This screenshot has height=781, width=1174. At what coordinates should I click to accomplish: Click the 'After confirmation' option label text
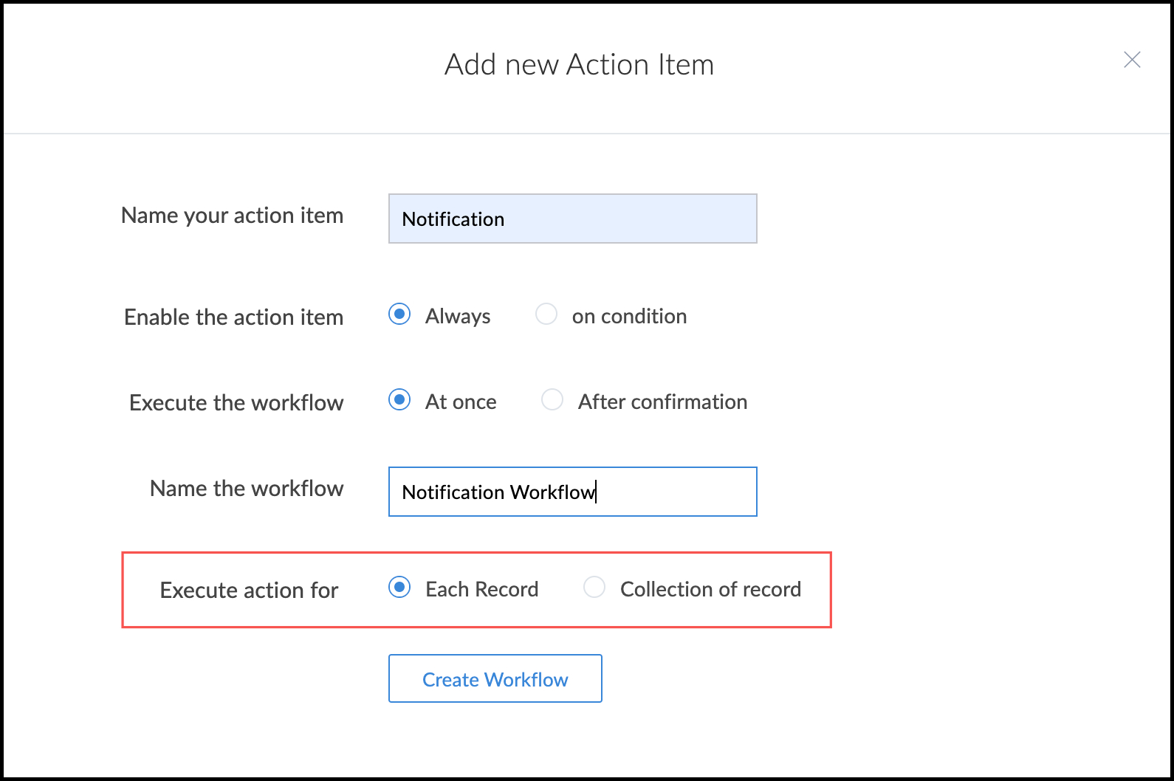(x=662, y=402)
